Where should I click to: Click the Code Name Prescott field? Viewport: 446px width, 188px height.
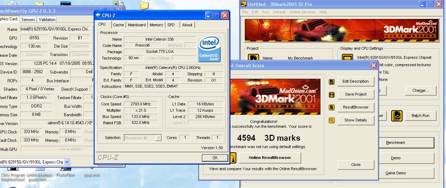click(x=142, y=46)
